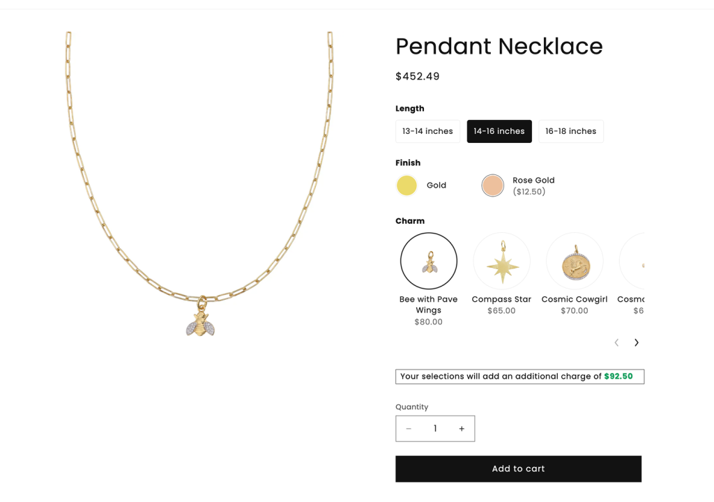Screen dimensions: 714x502
Task: Click the bee pendant on necklace image
Action: [x=201, y=322]
